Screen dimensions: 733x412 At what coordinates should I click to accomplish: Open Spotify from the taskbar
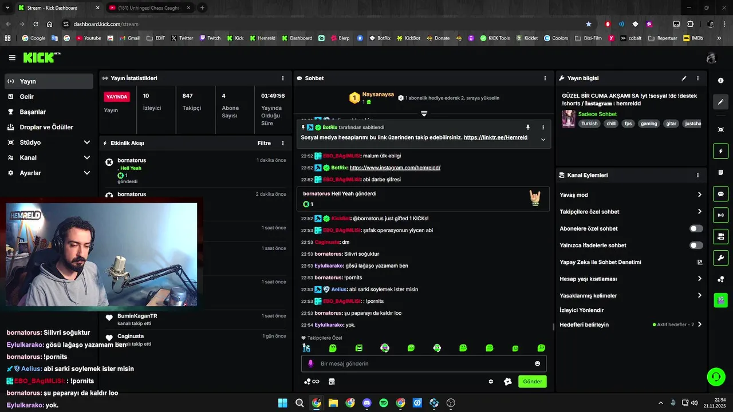tap(384, 403)
